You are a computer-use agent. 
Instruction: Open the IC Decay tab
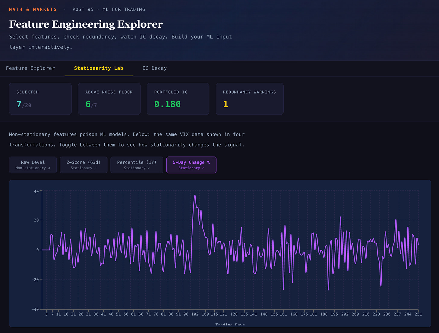tap(154, 68)
